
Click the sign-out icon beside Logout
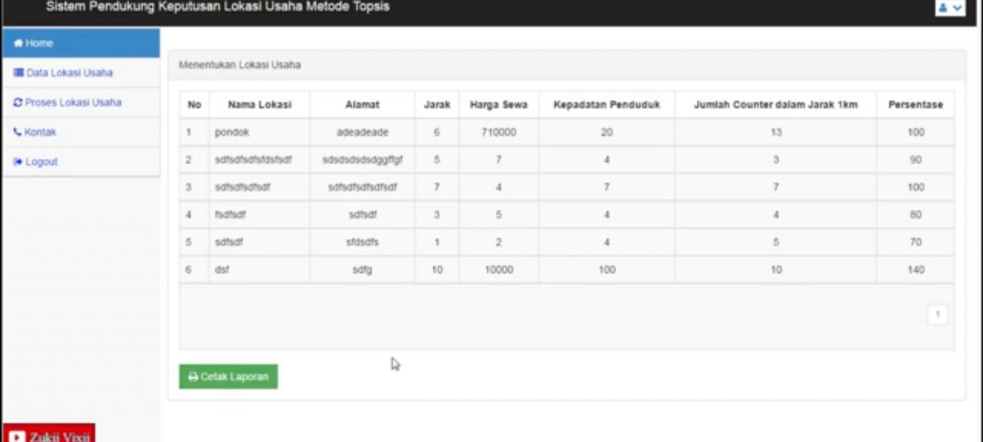(17, 162)
